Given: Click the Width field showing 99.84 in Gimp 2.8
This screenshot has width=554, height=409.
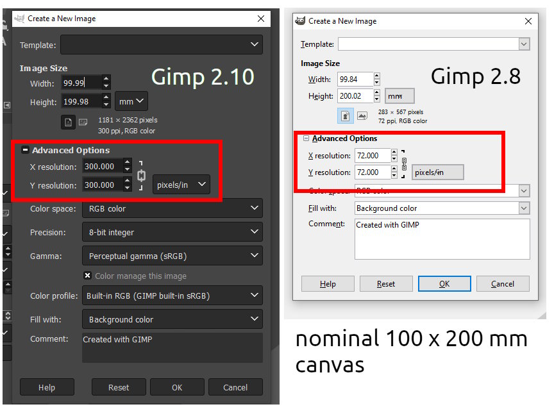Looking at the screenshot, I should click(x=355, y=79).
